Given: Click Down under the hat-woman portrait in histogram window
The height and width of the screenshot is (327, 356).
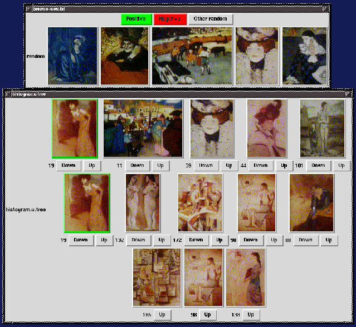Looking at the screenshot, I should [x=206, y=166].
